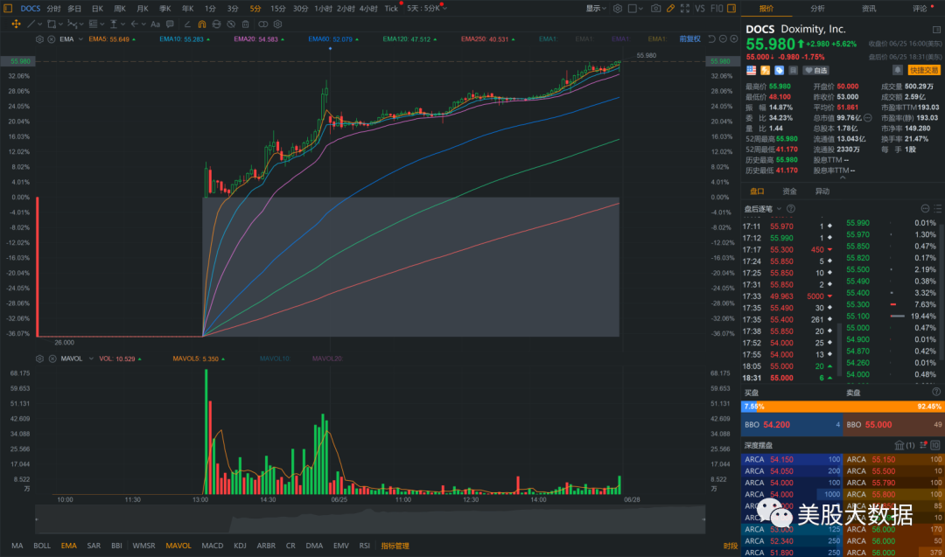Toggle the magnet snap tool
The image size is (945, 557).
pyautogui.click(x=202, y=24)
